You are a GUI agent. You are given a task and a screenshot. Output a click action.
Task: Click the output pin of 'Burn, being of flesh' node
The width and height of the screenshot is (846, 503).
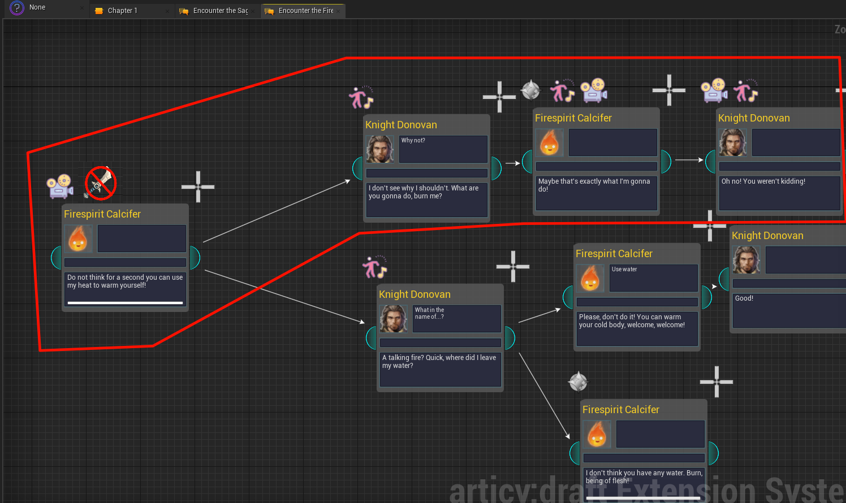713,453
